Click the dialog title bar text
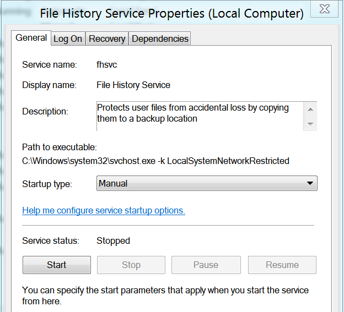 coord(172,13)
